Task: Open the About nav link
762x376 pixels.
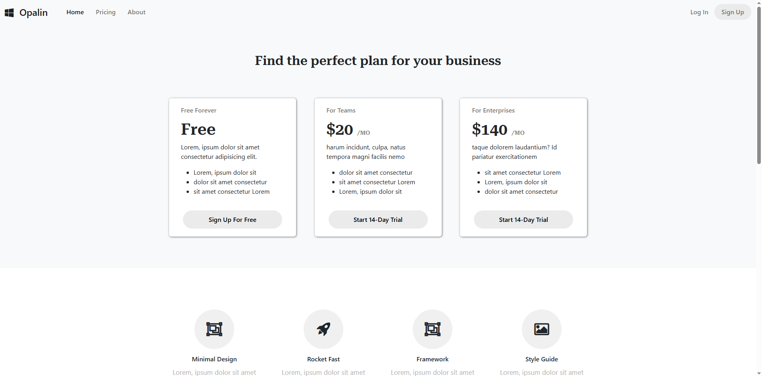Action: click(137, 12)
